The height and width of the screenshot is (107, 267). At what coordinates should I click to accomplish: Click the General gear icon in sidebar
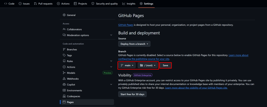(64, 15)
